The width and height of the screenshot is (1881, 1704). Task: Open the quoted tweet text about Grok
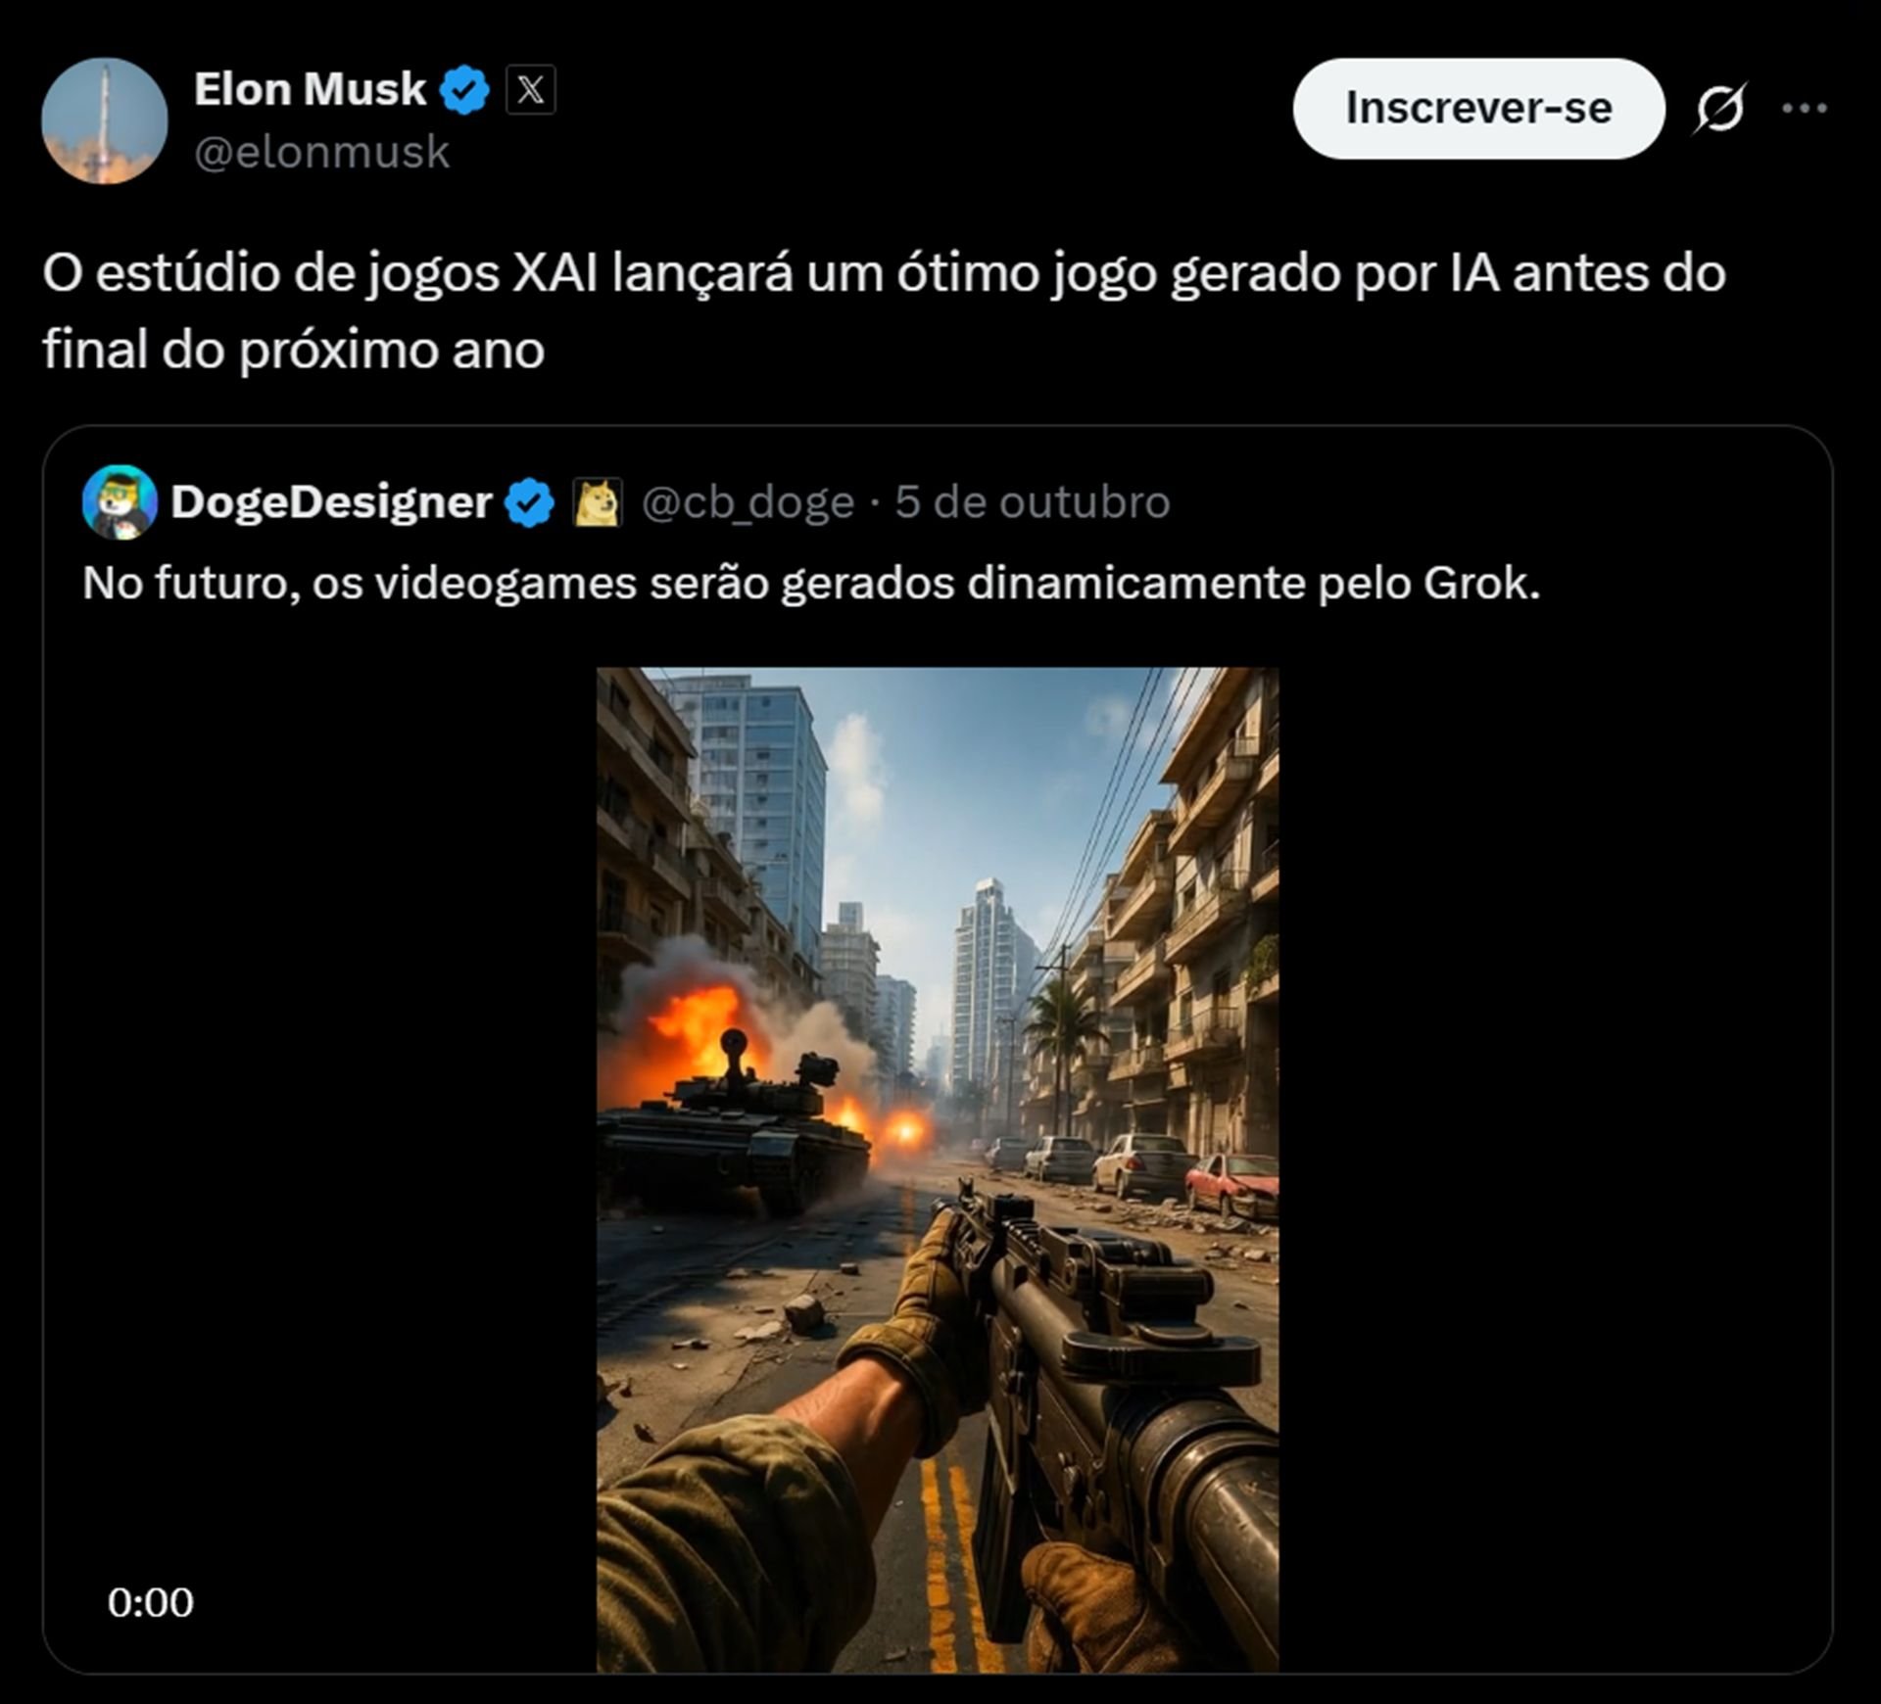(x=811, y=584)
